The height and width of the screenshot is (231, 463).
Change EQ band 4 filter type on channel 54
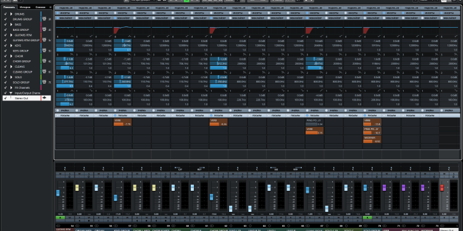click(x=72, y=36)
